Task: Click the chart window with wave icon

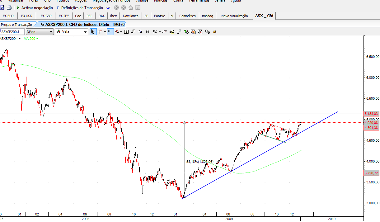Action: pyautogui.click(x=200, y=31)
